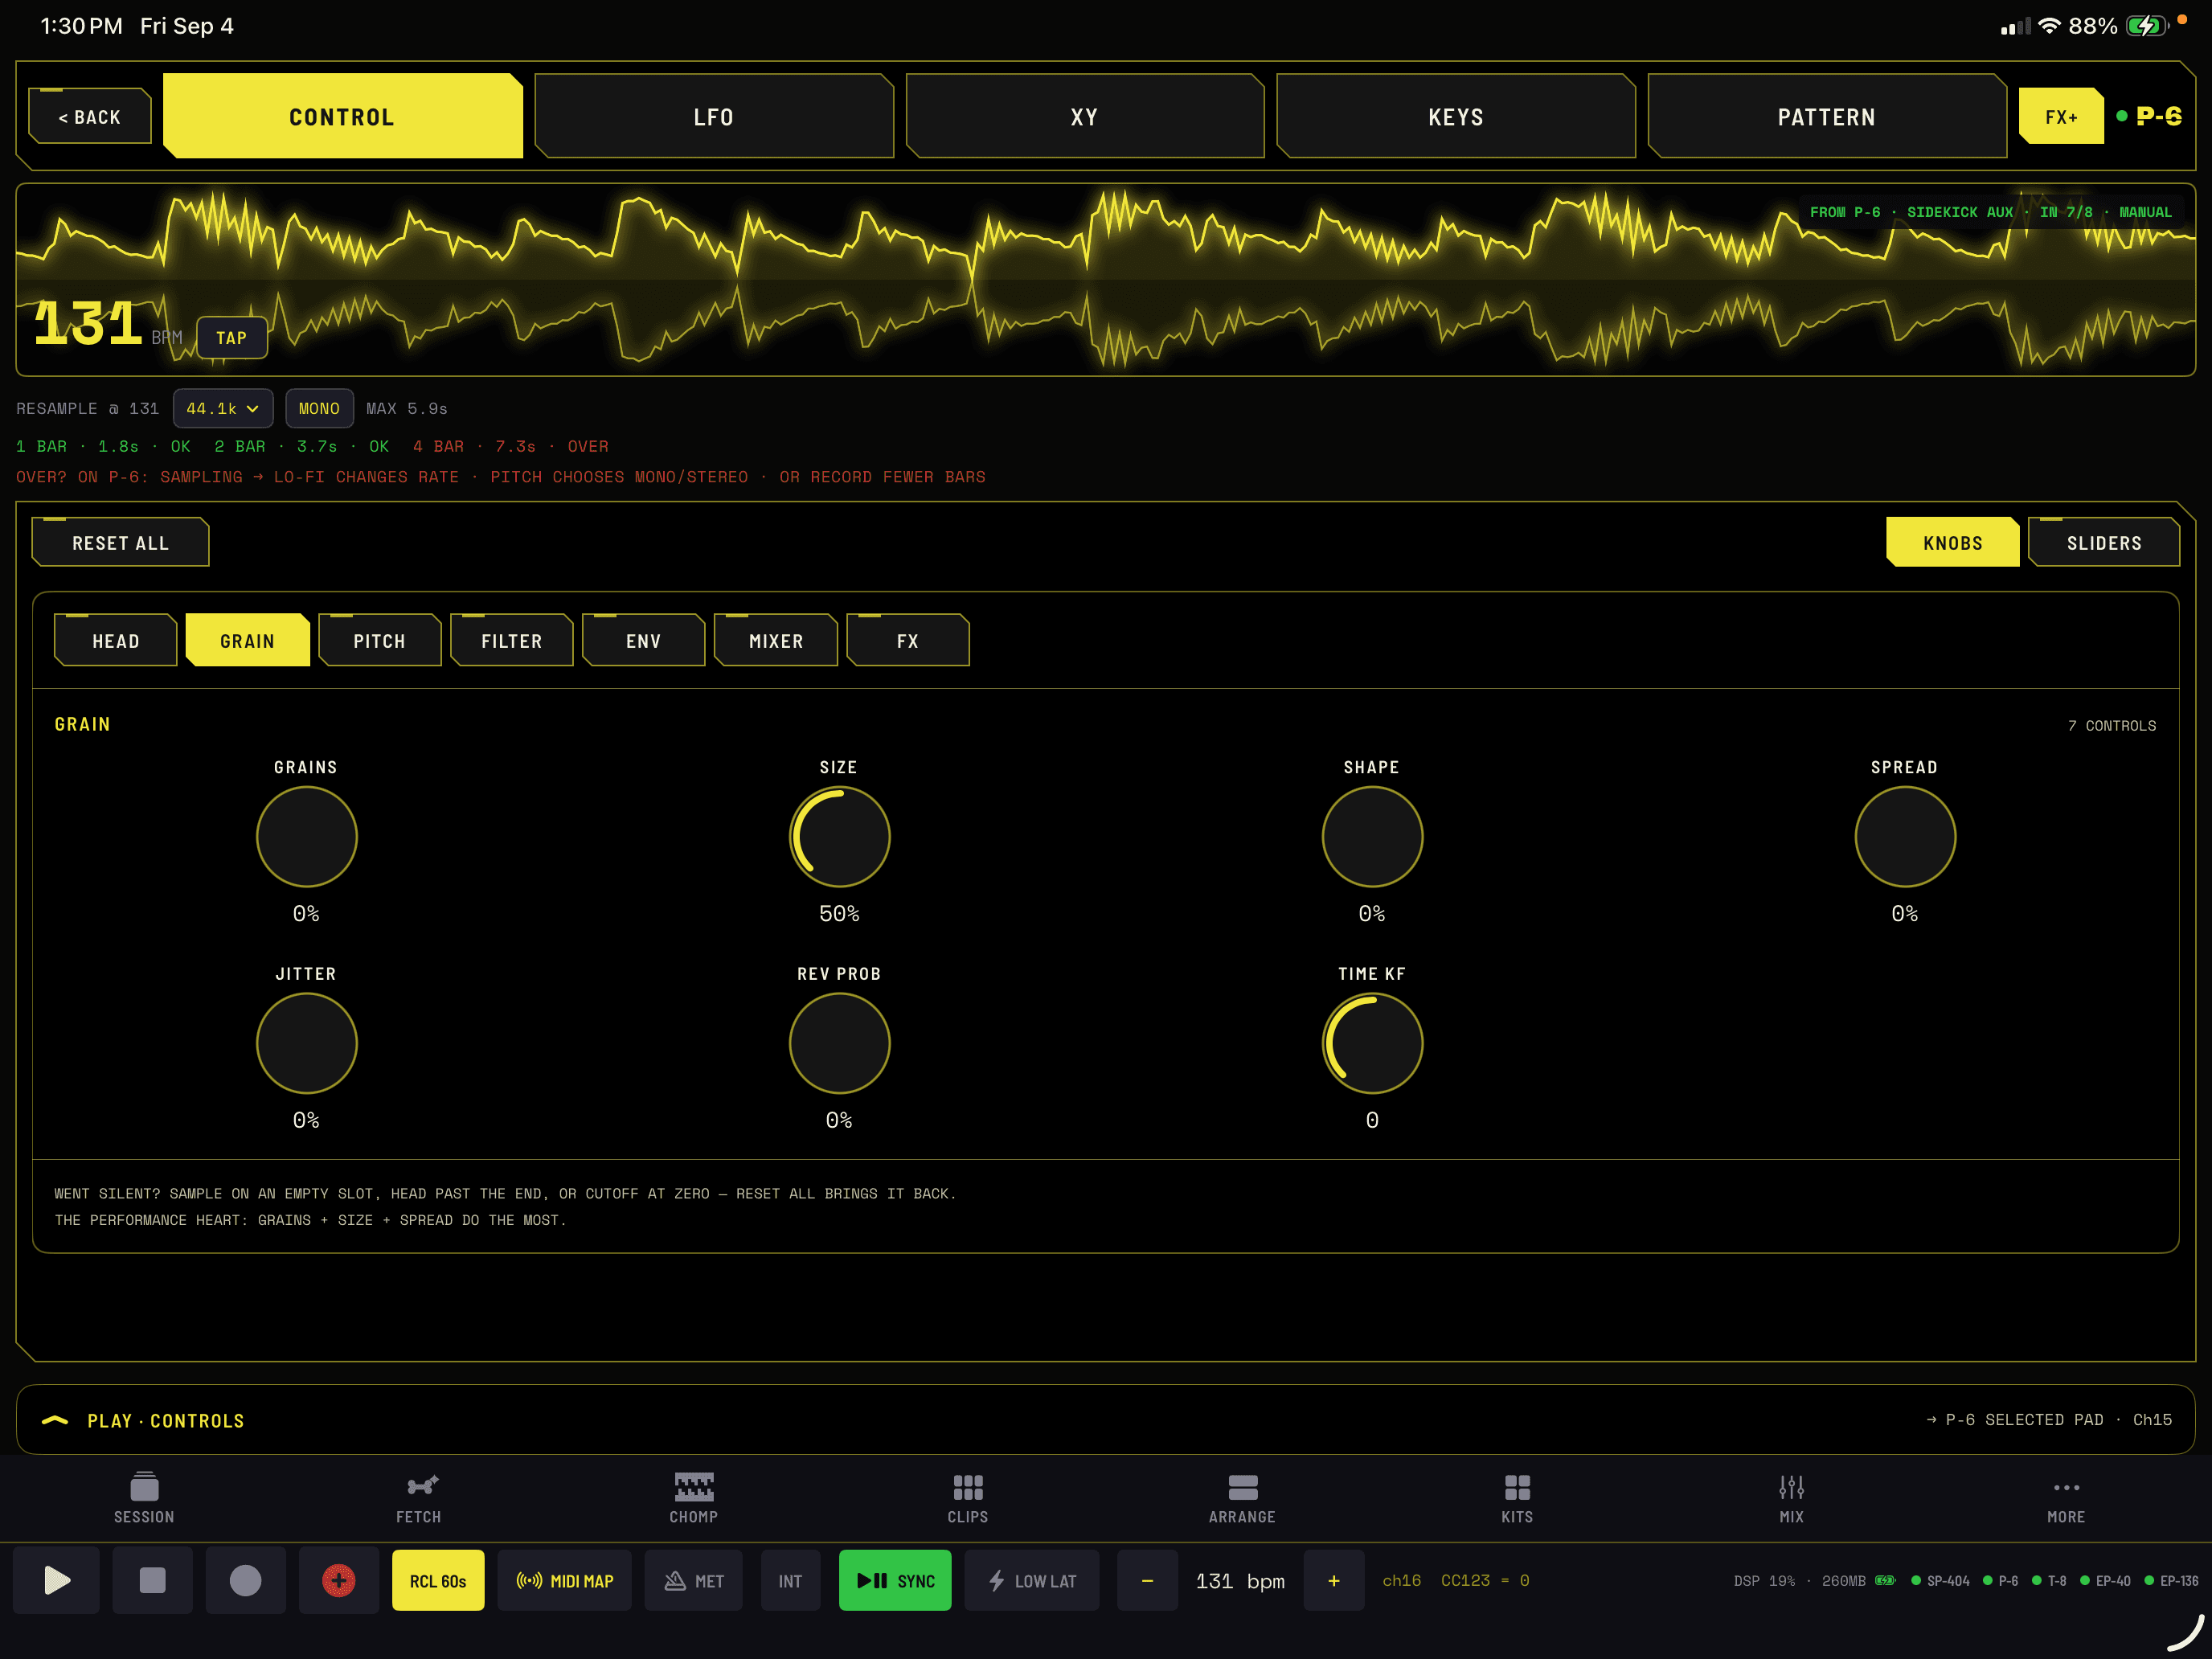Click the SP-404 device status
Screen dimensions: 2212x1659
click(x=1941, y=1581)
